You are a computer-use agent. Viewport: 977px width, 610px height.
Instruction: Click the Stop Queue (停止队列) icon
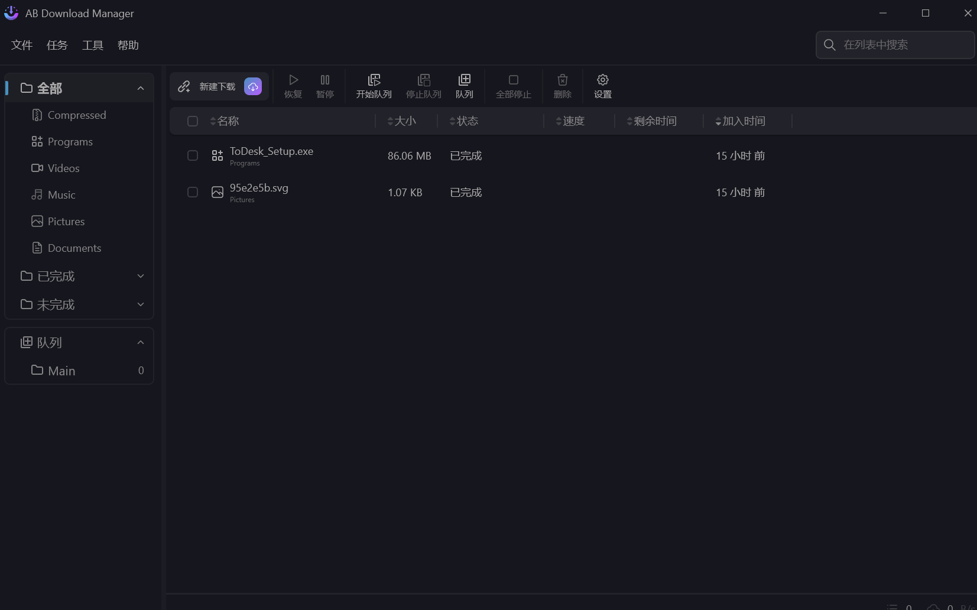tap(423, 80)
